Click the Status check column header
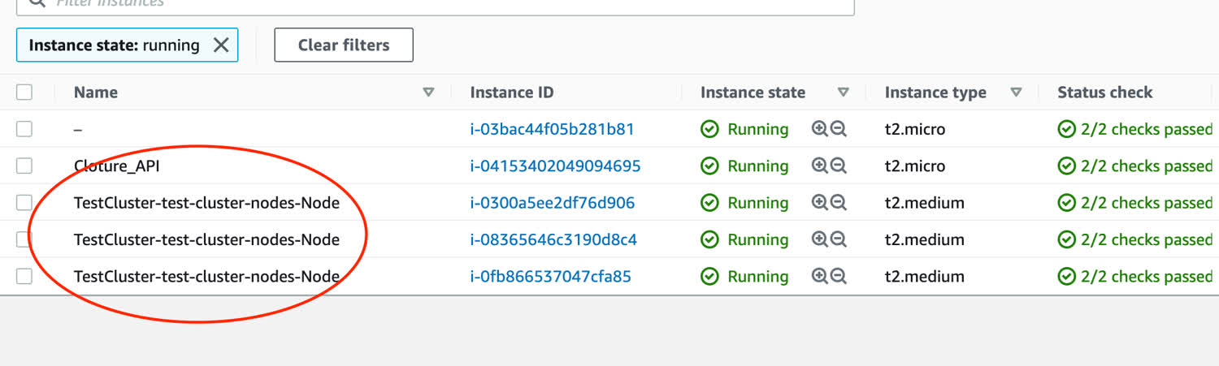1219x366 pixels. tap(1105, 93)
